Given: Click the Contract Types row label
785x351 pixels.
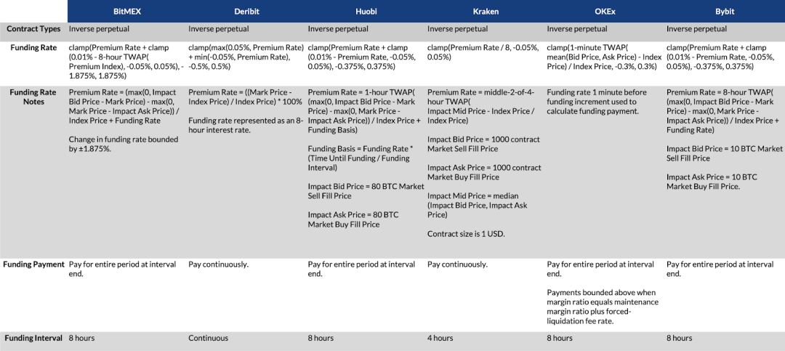Looking at the screenshot, I should (33, 29).
